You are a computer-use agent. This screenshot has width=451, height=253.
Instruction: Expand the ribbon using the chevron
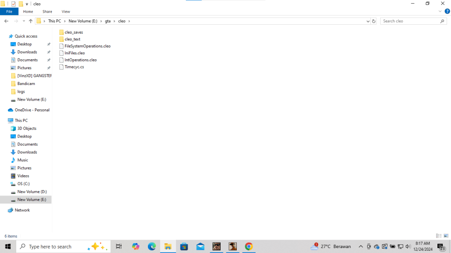pyautogui.click(x=440, y=12)
